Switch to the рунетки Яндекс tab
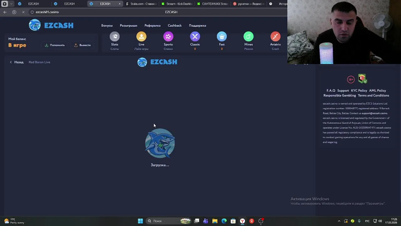Viewport: 401px width, 226px height. (x=248, y=4)
